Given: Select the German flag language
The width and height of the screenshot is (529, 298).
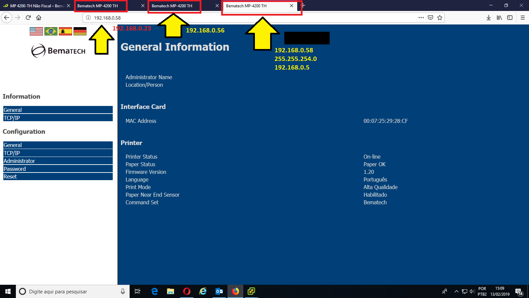Looking at the screenshot, I should [x=80, y=31].
